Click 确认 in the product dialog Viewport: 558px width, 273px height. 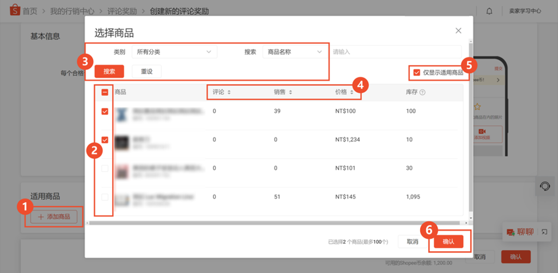448,242
